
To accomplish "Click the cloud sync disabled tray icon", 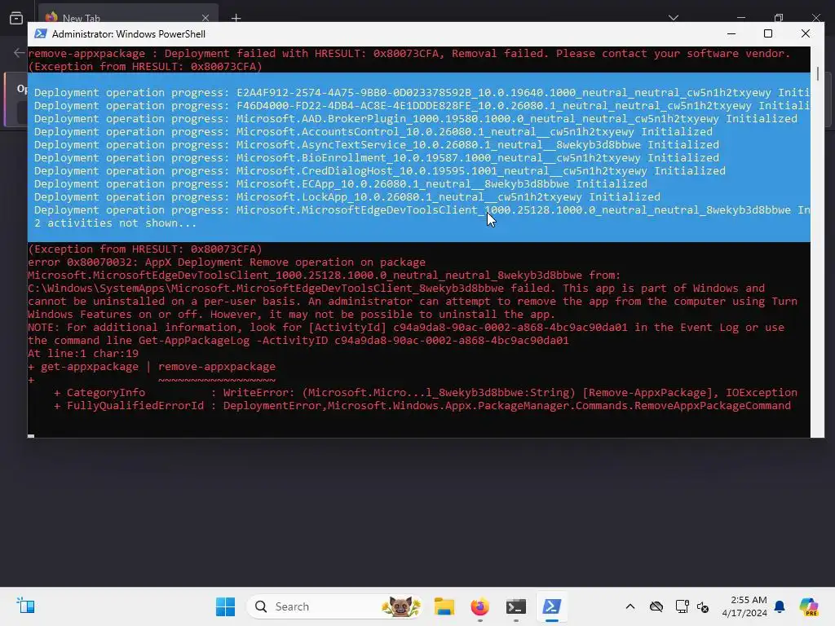I will click(656, 606).
